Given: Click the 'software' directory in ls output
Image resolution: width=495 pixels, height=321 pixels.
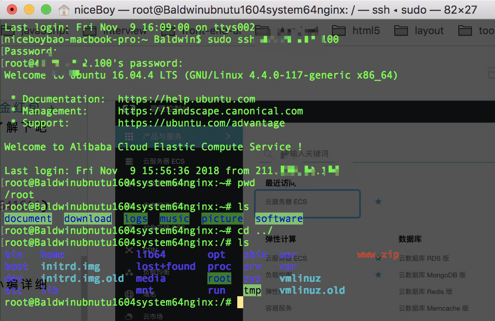Looking at the screenshot, I should click(279, 219).
